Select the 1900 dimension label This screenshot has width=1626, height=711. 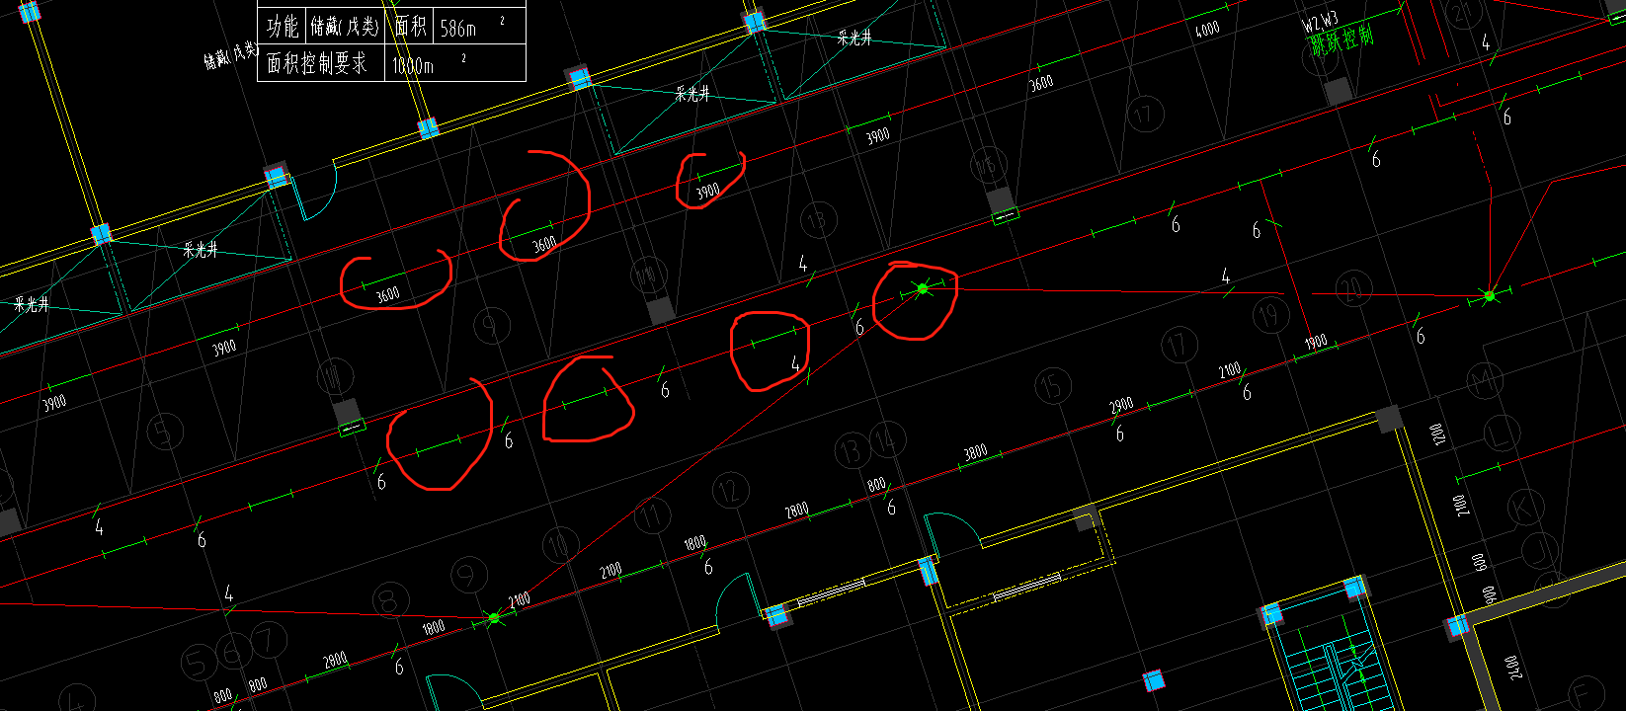pos(1316,343)
